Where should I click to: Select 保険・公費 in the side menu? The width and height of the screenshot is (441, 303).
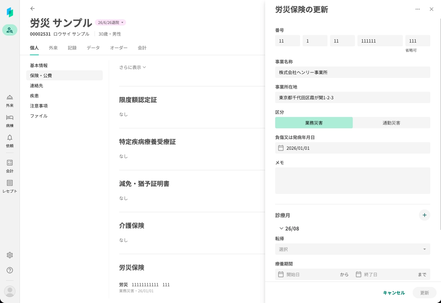click(64, 75)
